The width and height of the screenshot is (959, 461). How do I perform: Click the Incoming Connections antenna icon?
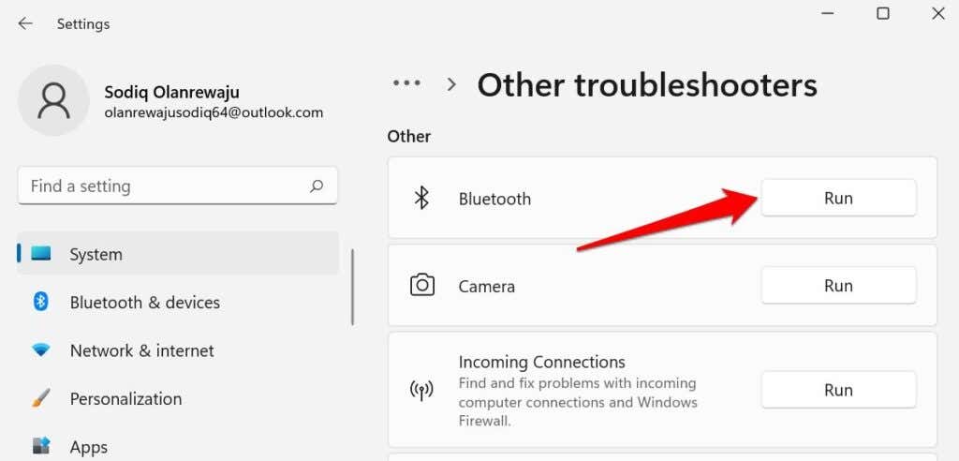[x=422, y=390]
